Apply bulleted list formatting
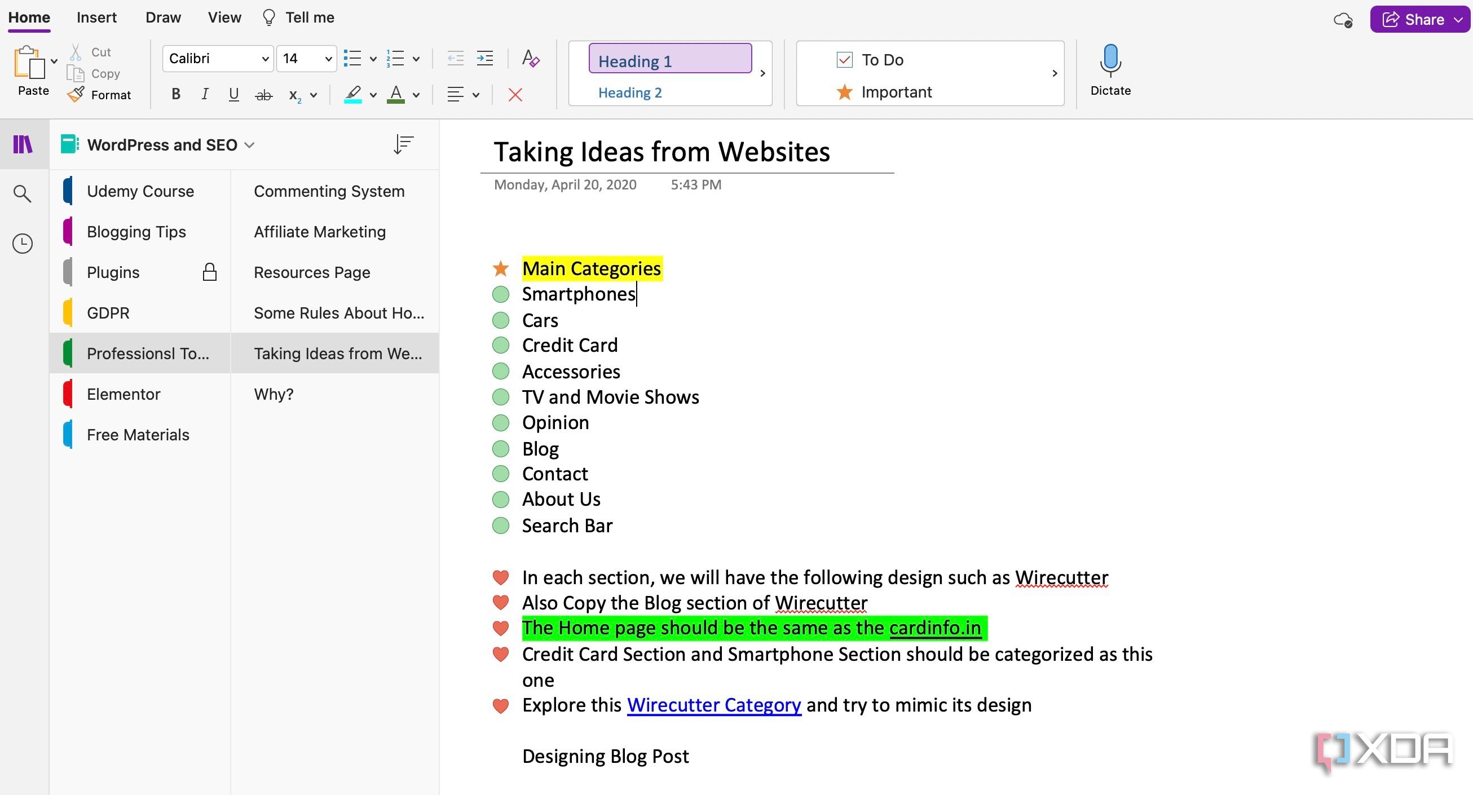 pos(352,58)
